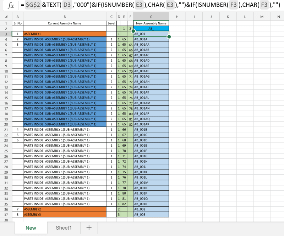
Task: Select row 3 header
Action: coord(6,34)
